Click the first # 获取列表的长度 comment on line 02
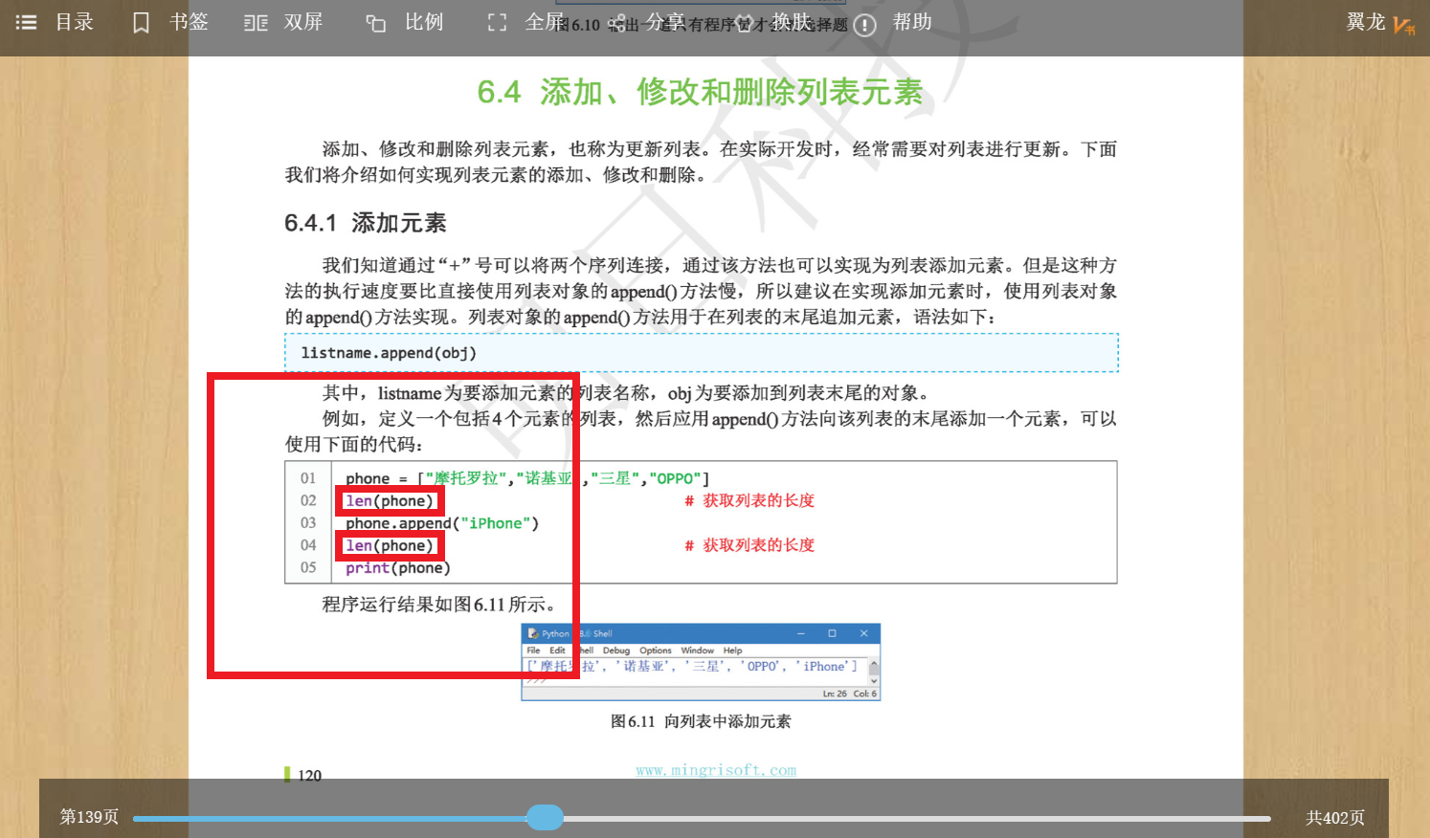The height and width of the screenshot is (838, 1430). pos(749,500)
